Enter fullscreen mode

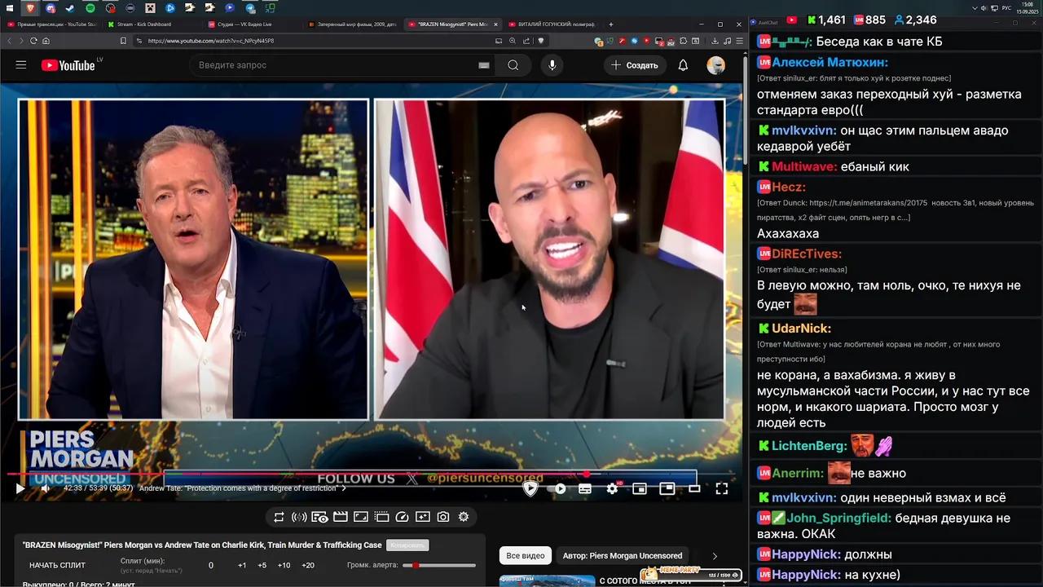pos(721,488)
